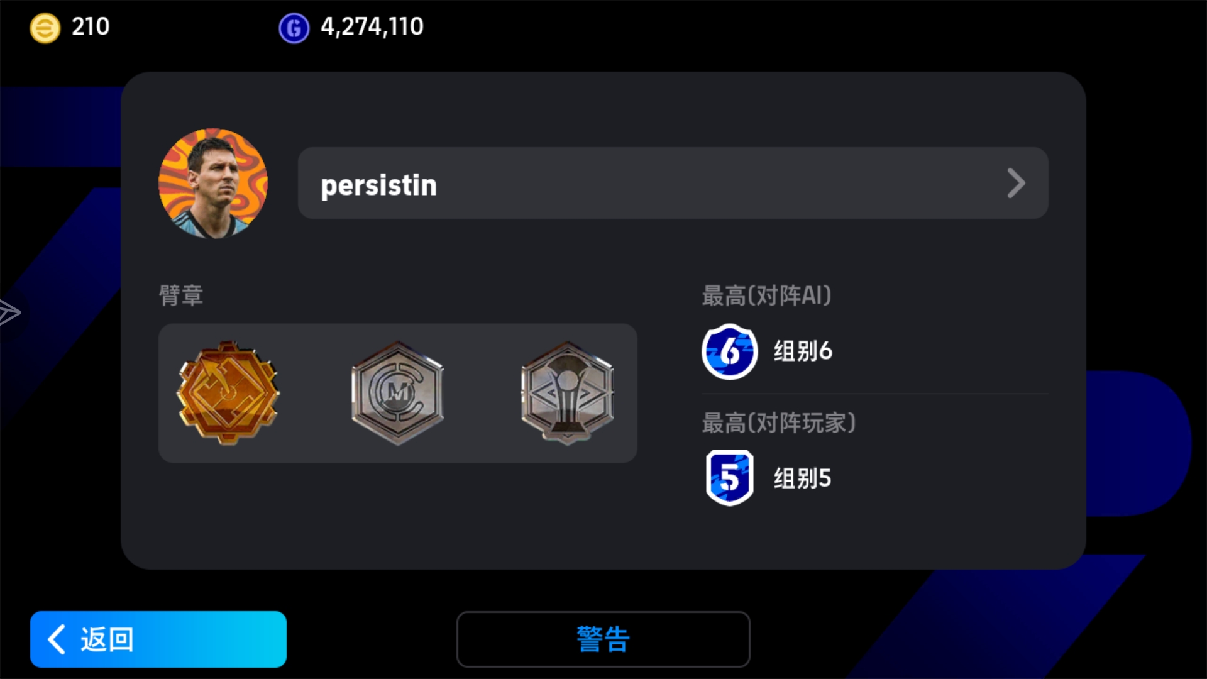Select the silver trophy hexagon badge
1207x679 pixels.
(567, 394)
